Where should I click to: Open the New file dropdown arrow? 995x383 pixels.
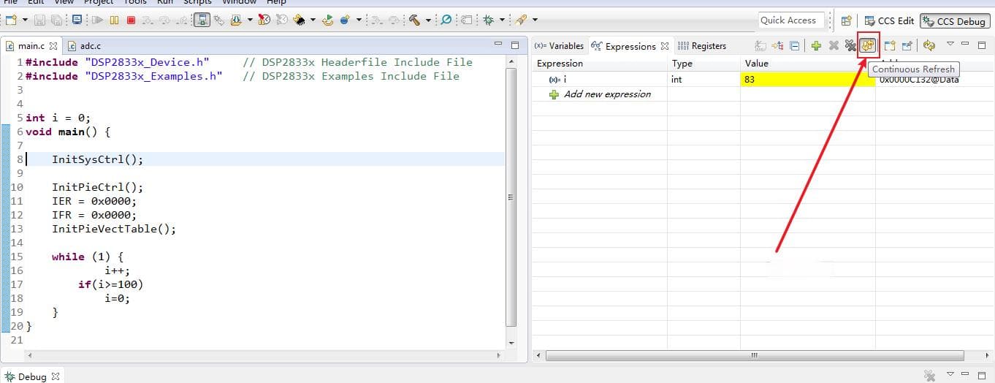(x=26, y=20)
